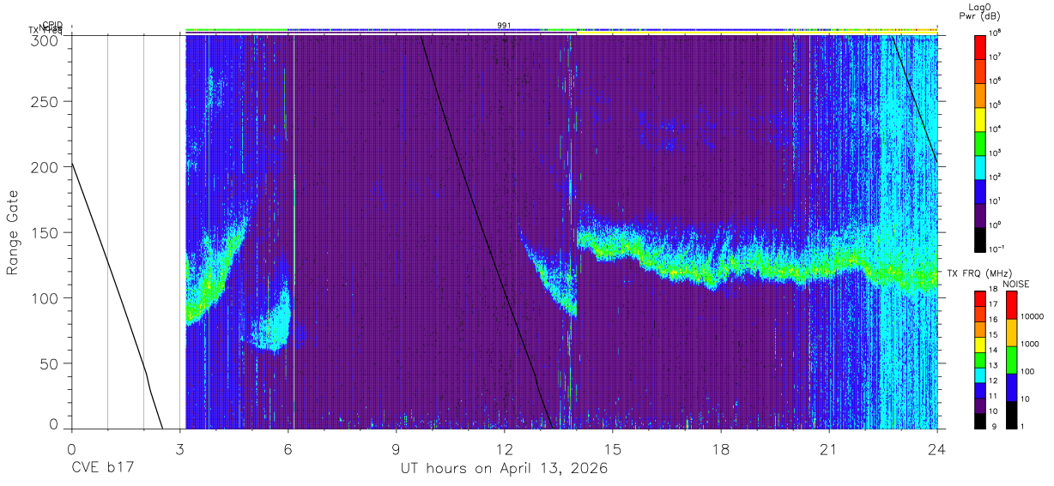Click the '991' CPID label above the plot
1054x486 pixels.
click(x=505, y=26)
